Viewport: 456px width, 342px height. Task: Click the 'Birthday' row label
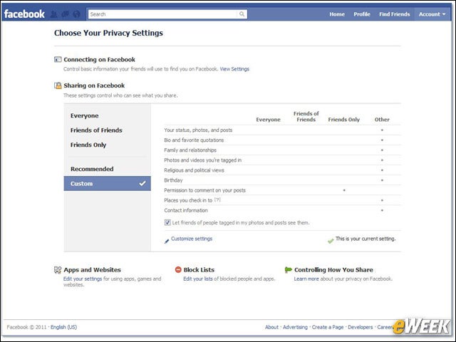tap(173, 180)
